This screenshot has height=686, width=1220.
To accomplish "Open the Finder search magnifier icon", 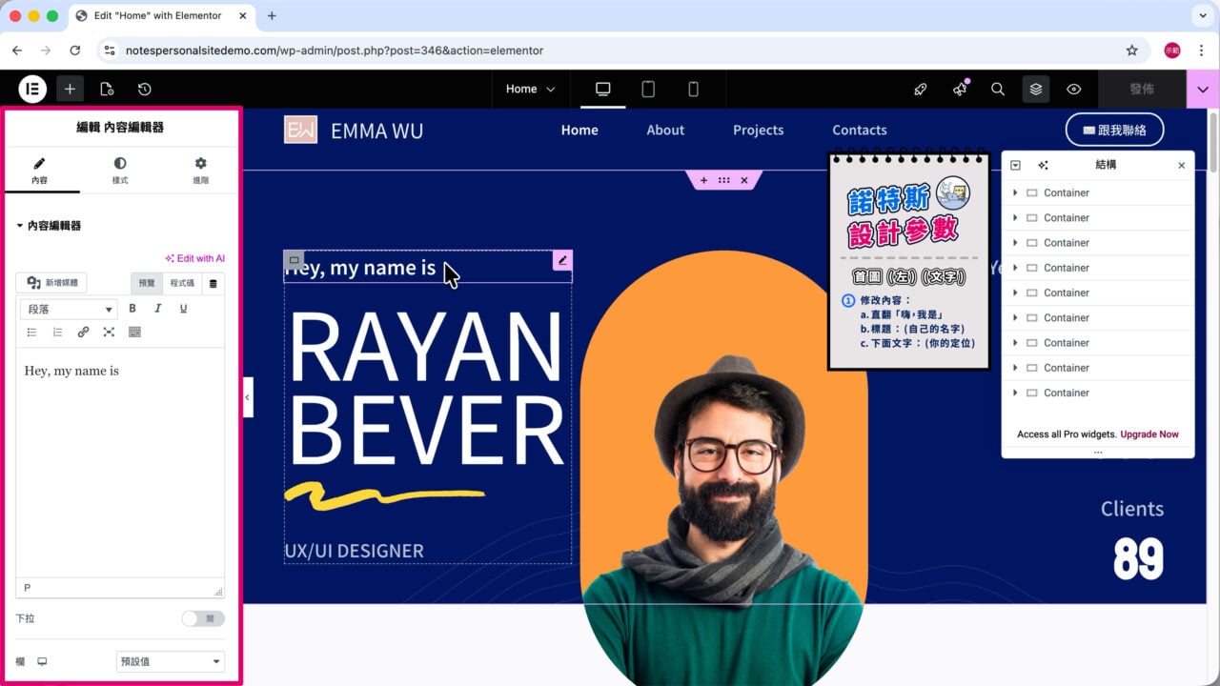I will (x=998, y=89).
